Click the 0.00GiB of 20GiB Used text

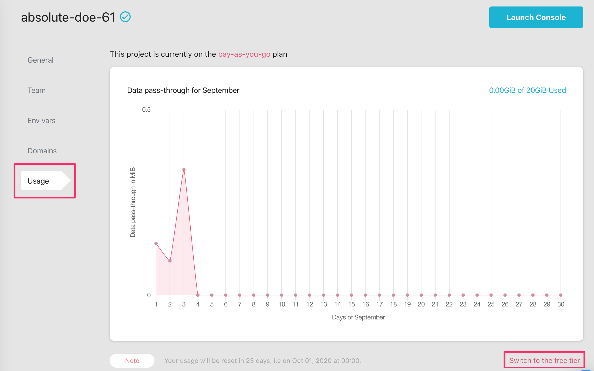pos(527,90)
